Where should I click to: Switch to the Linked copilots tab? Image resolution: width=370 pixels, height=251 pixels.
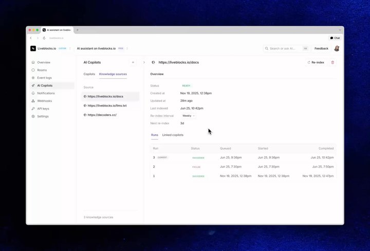[x=173, y=135]
